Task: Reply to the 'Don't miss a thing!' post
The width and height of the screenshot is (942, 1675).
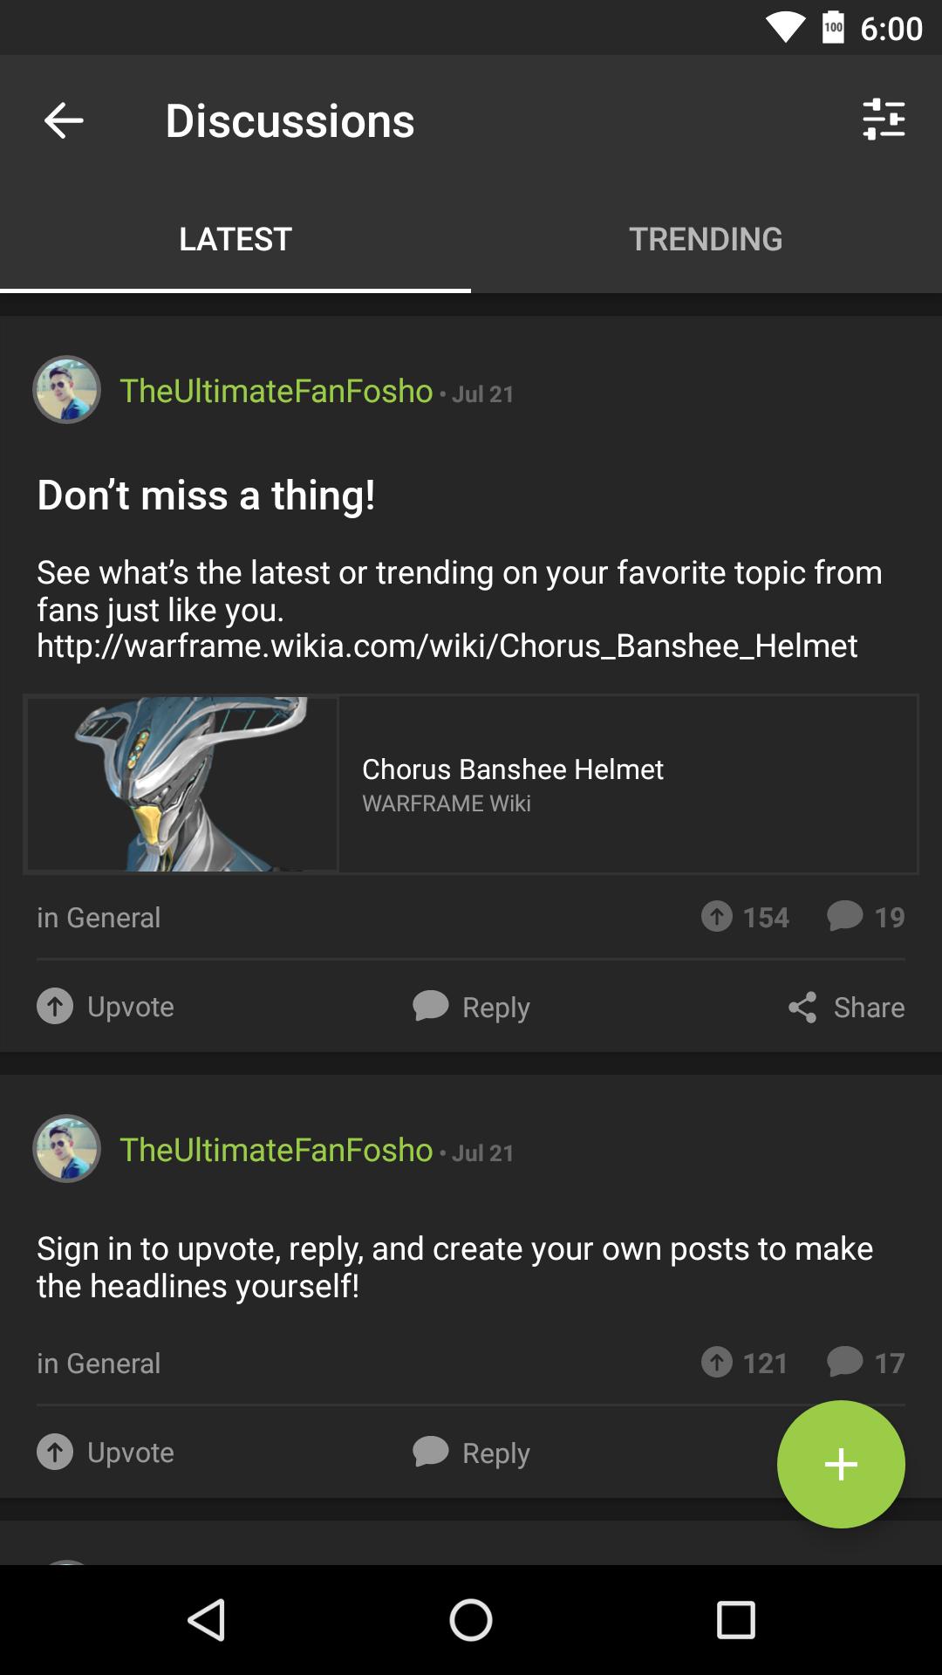Action: tap(471, 1007)
